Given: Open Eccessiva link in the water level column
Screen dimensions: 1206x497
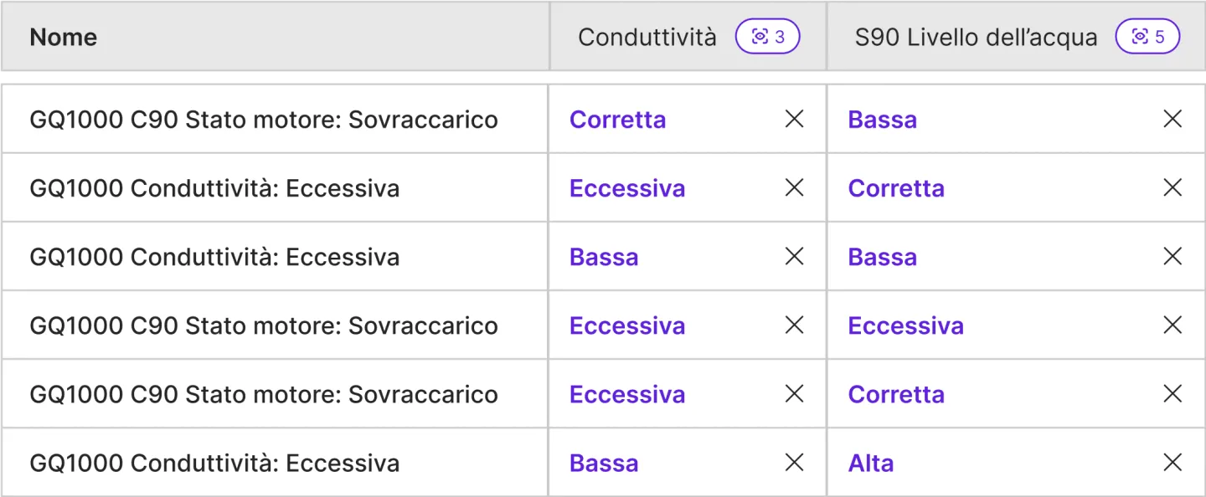Looking at the screenshot, I should coord(905,325).
